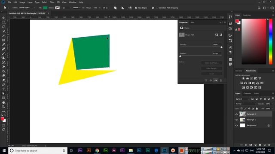This screenshot has width=275, height=154.
Task: Click the Color Range button
Action: [212, 68]
